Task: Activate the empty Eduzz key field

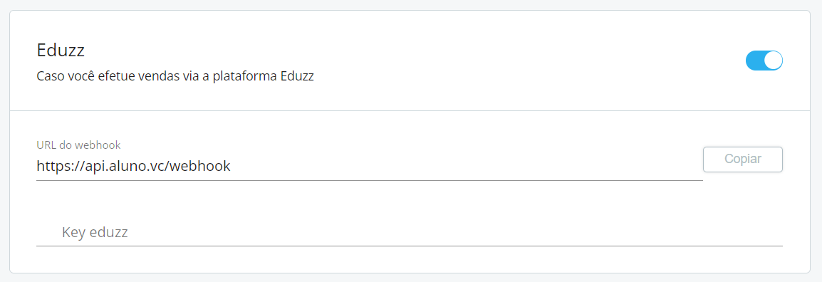Action: [410, 232]
